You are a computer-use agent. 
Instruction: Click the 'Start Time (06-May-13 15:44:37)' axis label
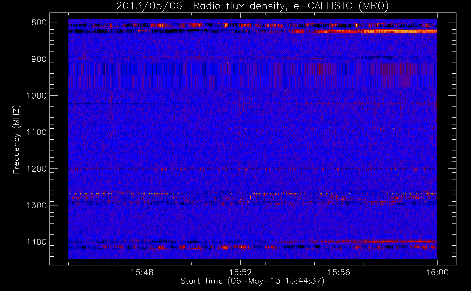(252, 281)
